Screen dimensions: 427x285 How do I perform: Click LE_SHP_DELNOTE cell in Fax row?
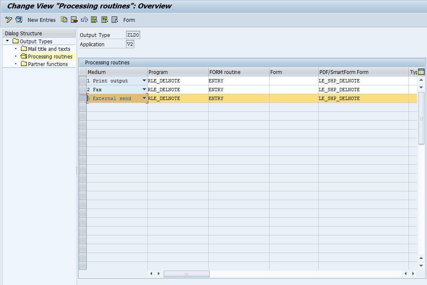[x=364, y=90]
